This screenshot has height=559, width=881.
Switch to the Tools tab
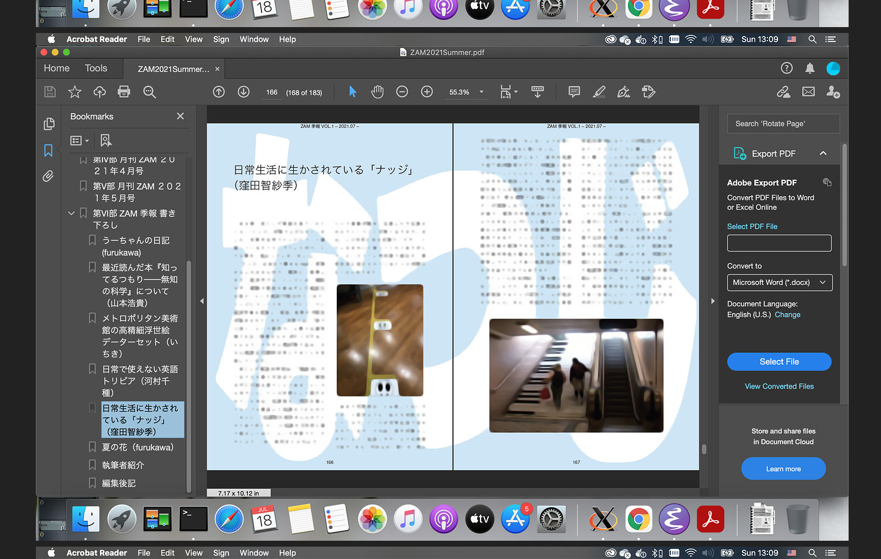pyautogui.click(x=96, y=68)
